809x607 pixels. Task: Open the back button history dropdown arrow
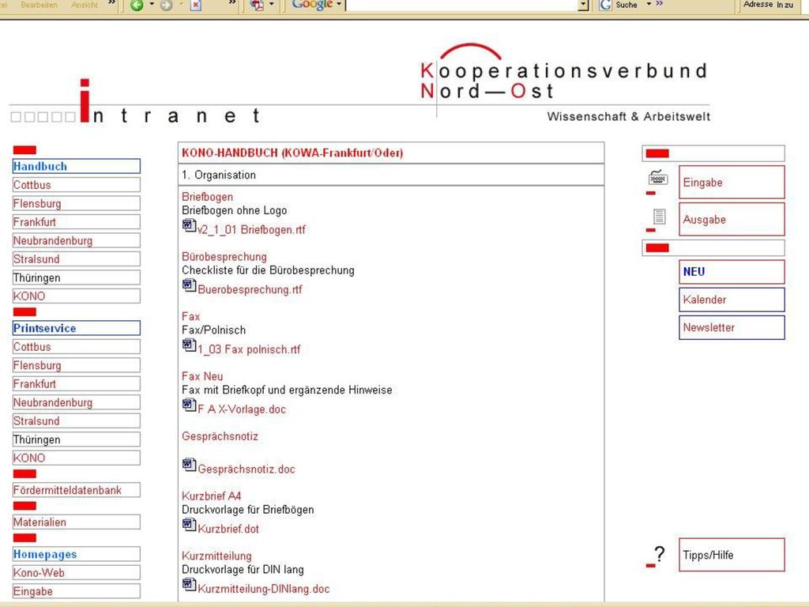click(152, 5)
